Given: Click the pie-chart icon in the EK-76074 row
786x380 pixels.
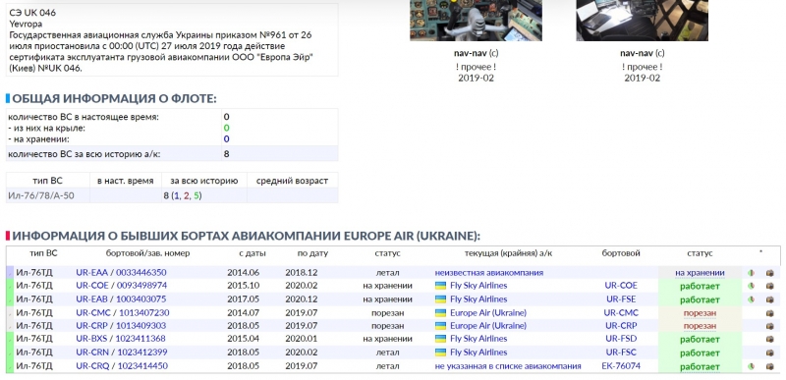Looking at the screenshot, I should [x=751, y=366].
